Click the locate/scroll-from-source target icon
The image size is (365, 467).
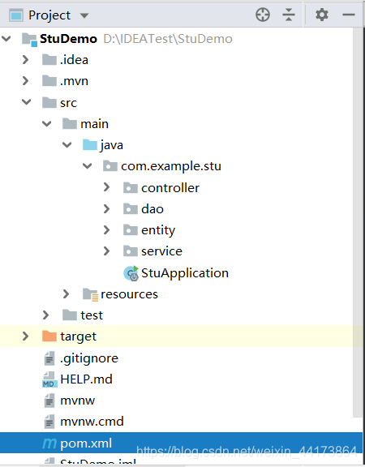tap(263, 15)
